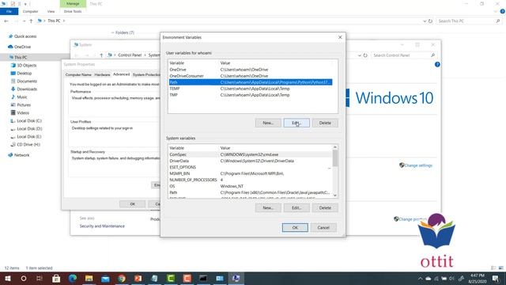Click Search Control Panel box
506x285 pixels.
click(403, 55)
